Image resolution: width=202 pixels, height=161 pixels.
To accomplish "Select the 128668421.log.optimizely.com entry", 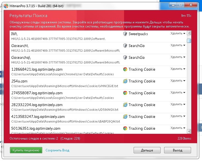I will [37, 70].
